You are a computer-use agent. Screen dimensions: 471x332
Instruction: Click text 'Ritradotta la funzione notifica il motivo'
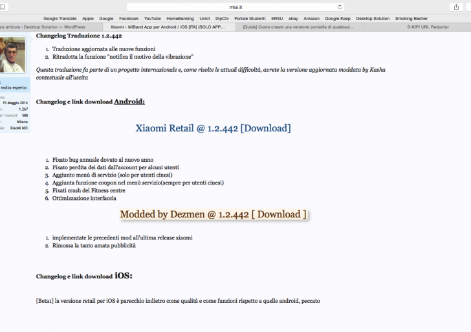123,57
